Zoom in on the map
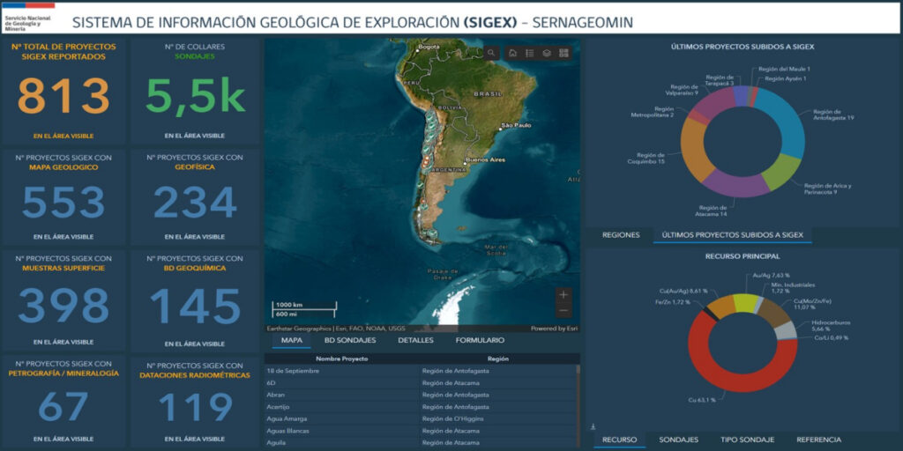Image resolution: width=903 pixels, height=451 pixels. click(563, 294)
